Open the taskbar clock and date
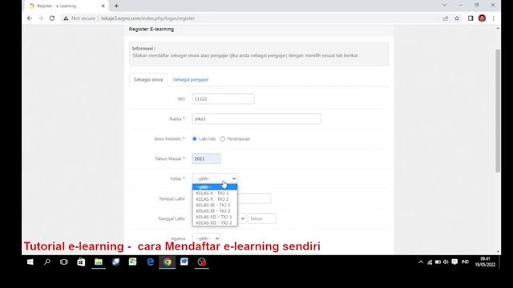This screenshot has height=288, width=513. point(485,262)
